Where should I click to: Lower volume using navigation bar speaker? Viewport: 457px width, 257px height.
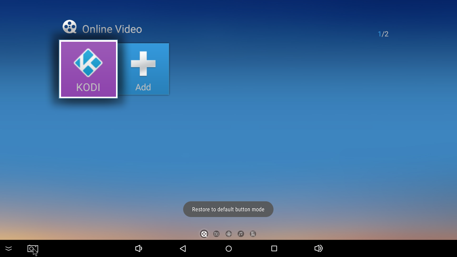(139, 248)
